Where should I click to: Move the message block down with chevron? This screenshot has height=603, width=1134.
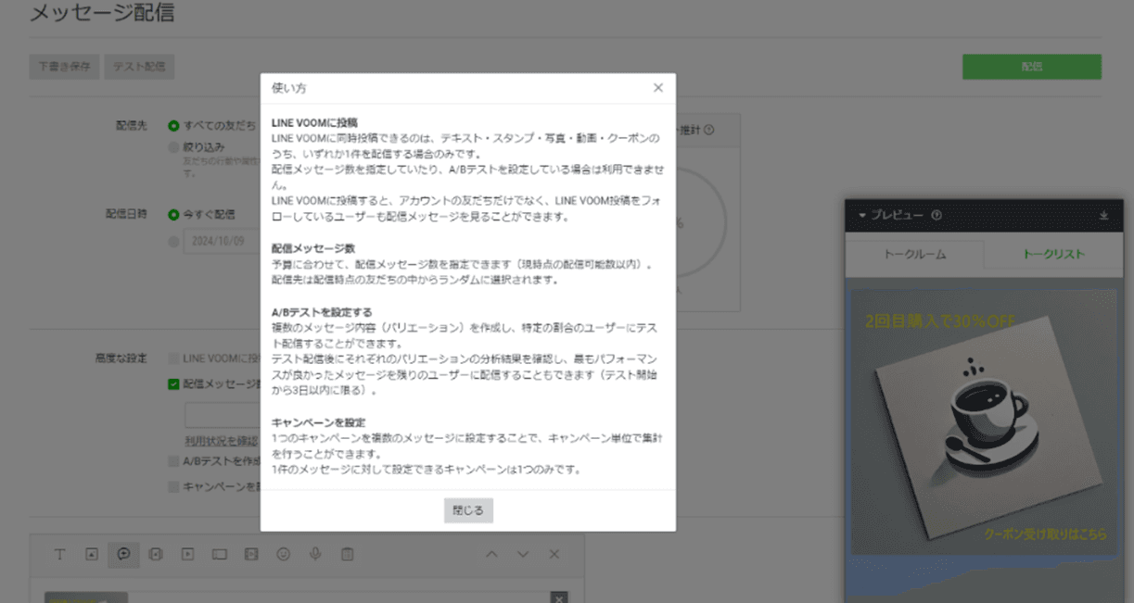[523, 554]
